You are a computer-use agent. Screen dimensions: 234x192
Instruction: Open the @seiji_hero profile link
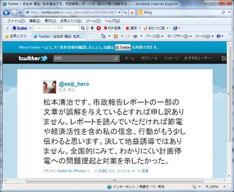[74, 84]
